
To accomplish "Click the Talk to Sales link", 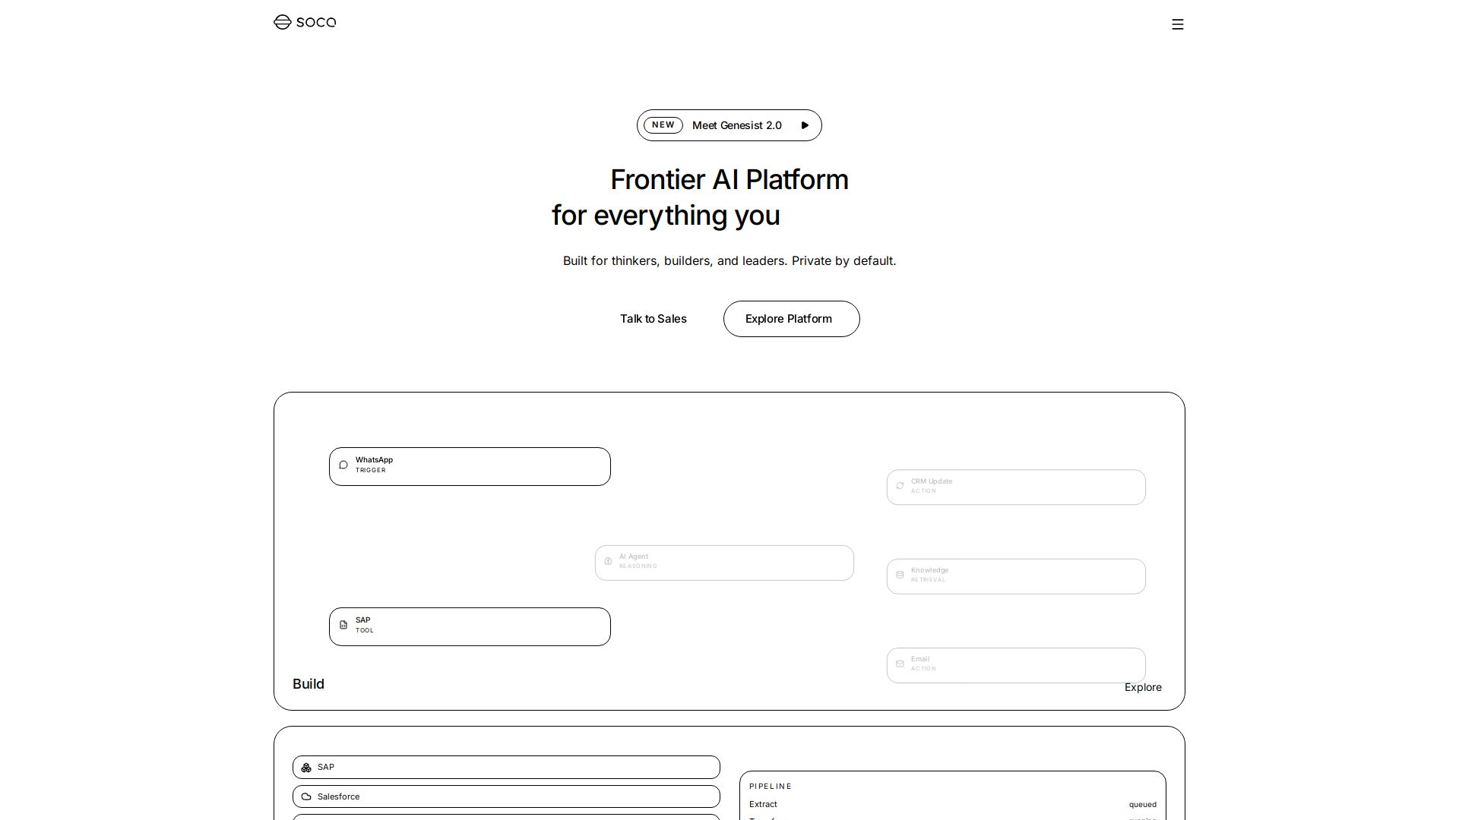I will coord(654,319).
